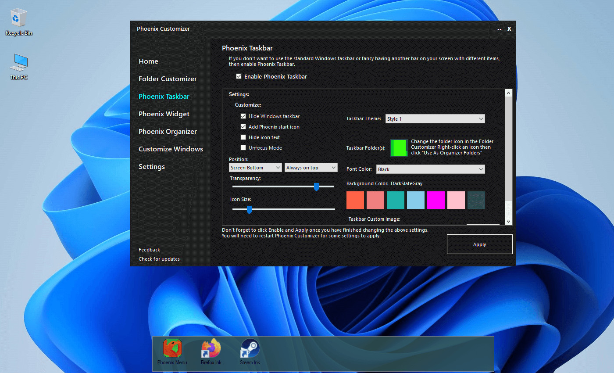Open Steam shortcut on Phoenix taskbar
614x373 pixels.
(250, 348)
